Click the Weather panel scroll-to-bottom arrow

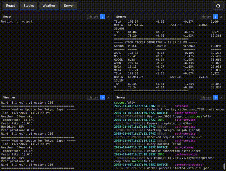click(103, 97)
